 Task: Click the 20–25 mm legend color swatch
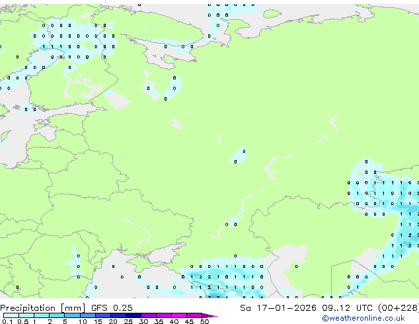(118, 315)
